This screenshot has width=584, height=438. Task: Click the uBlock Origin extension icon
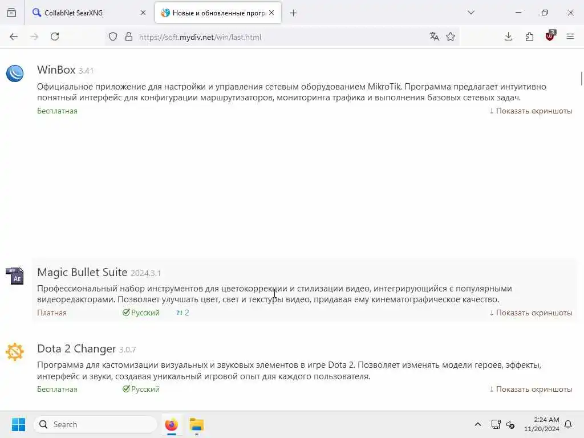(550, 36)
